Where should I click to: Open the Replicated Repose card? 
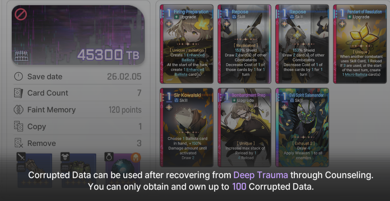(244, 44)
